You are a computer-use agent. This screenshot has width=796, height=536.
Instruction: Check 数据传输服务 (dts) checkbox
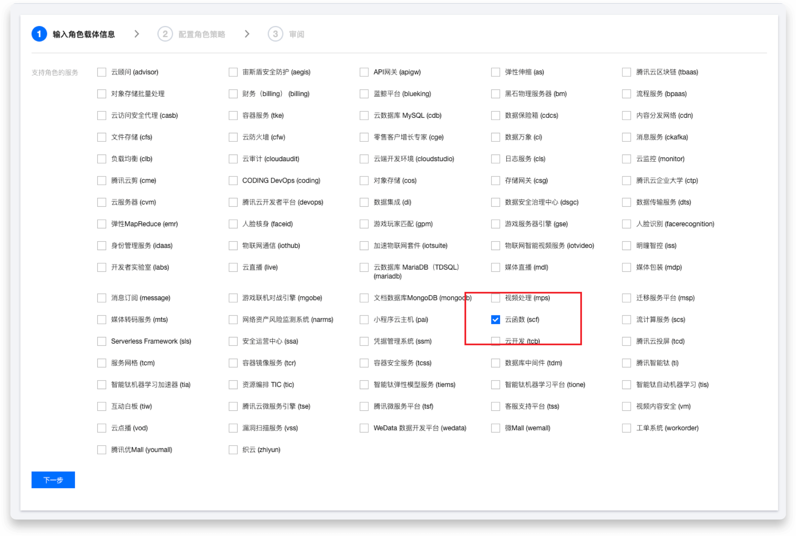(x=626, y=202)
